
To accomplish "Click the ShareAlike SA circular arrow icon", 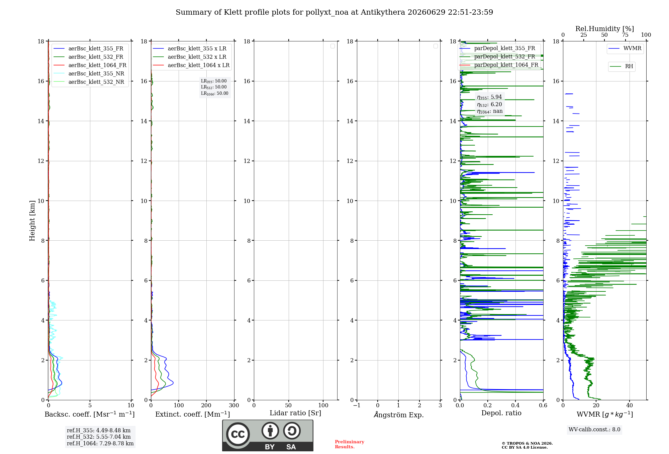I will pyautogui.click(x=292, y=431).
